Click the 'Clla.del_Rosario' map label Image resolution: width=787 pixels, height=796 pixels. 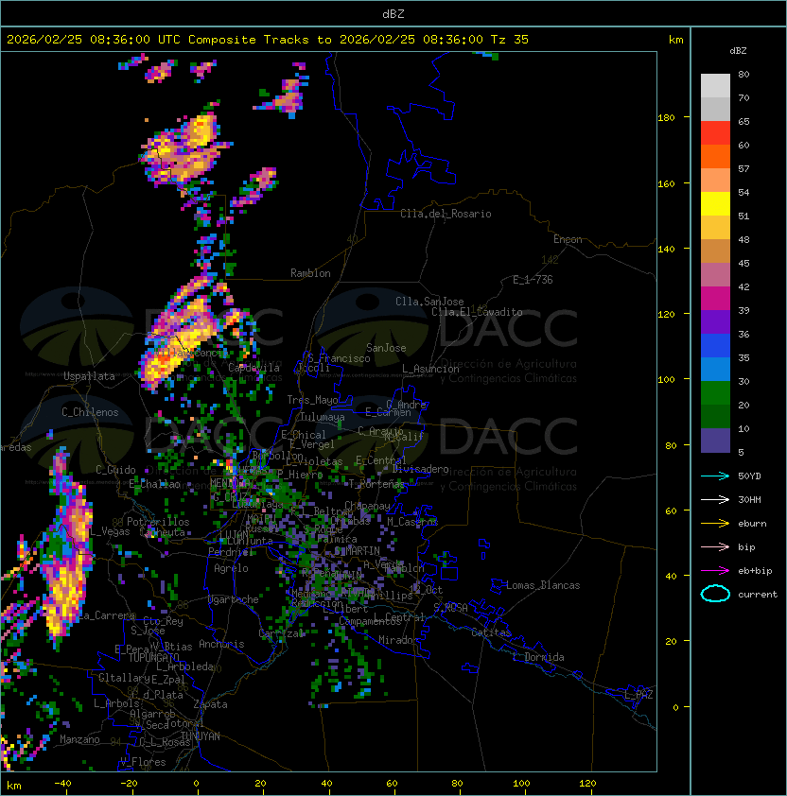click(x=446, y=214)
